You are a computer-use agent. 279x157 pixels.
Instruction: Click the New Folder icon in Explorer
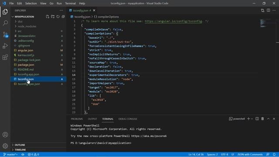(53, 17)
